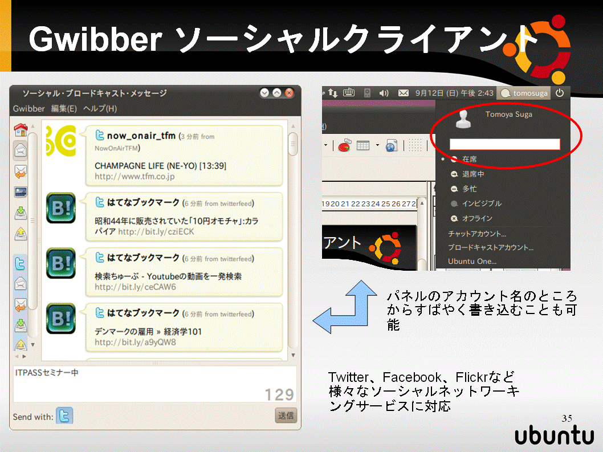603x452 pixels.
Task: Open the tomosuga user menu in panel
Action: click(524, 93)
